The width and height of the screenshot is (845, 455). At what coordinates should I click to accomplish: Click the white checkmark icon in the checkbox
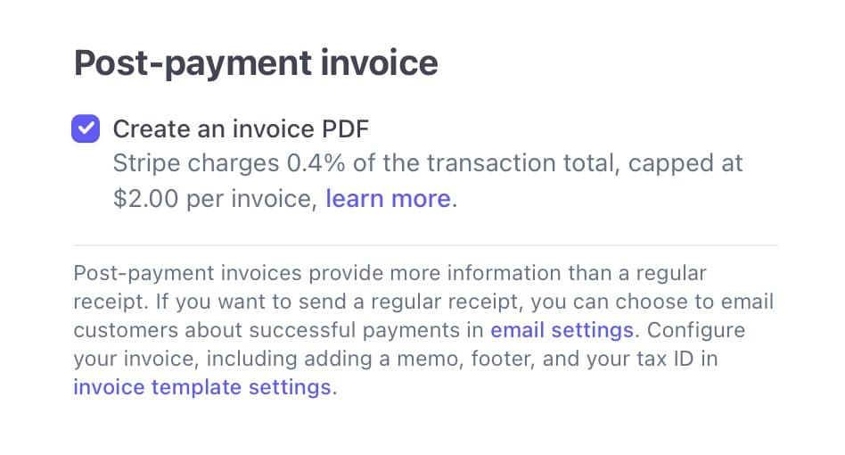(x=86, y=129)
